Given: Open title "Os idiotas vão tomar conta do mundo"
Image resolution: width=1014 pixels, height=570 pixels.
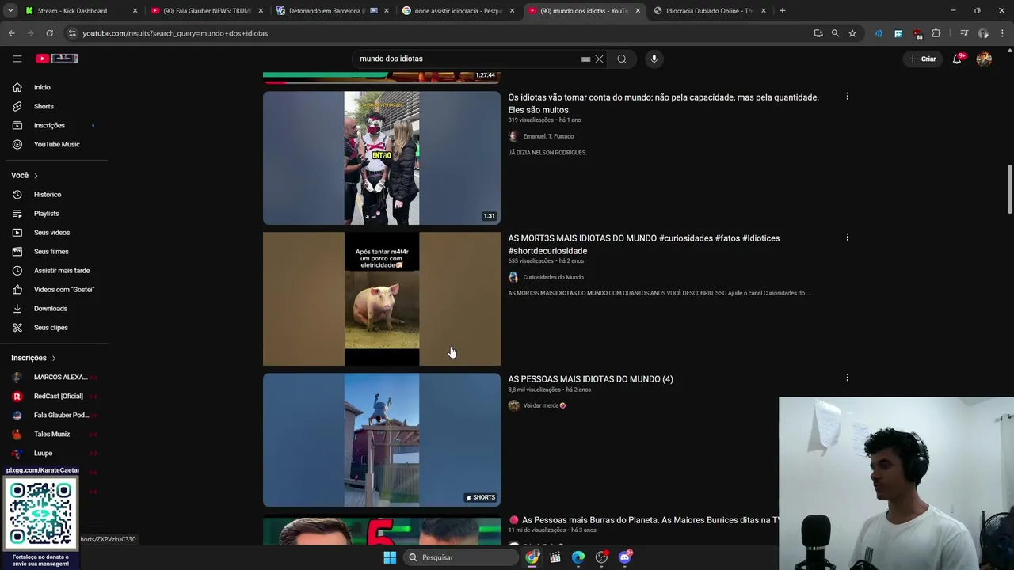Looking at the screenshot, I should pyautogui.click(x=663, y=103).
